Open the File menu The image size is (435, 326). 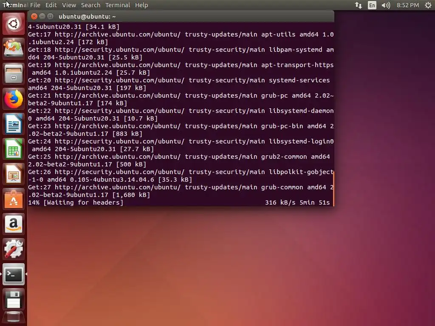click(35, 5)
